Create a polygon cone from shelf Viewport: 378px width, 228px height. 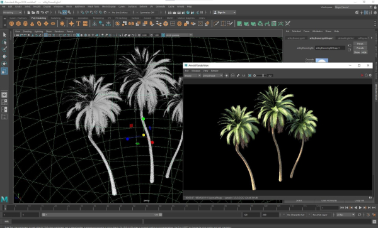[x=32, y=23]
